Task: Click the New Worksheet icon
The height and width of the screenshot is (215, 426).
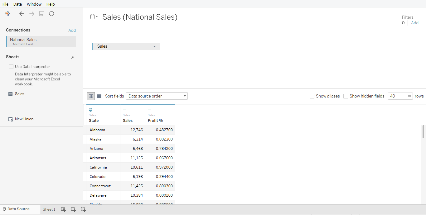Action: tap(63, 209)
